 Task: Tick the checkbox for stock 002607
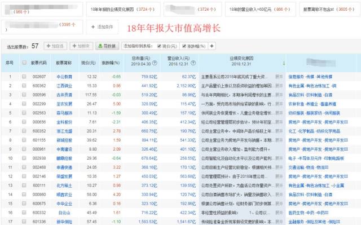point(24,76)
